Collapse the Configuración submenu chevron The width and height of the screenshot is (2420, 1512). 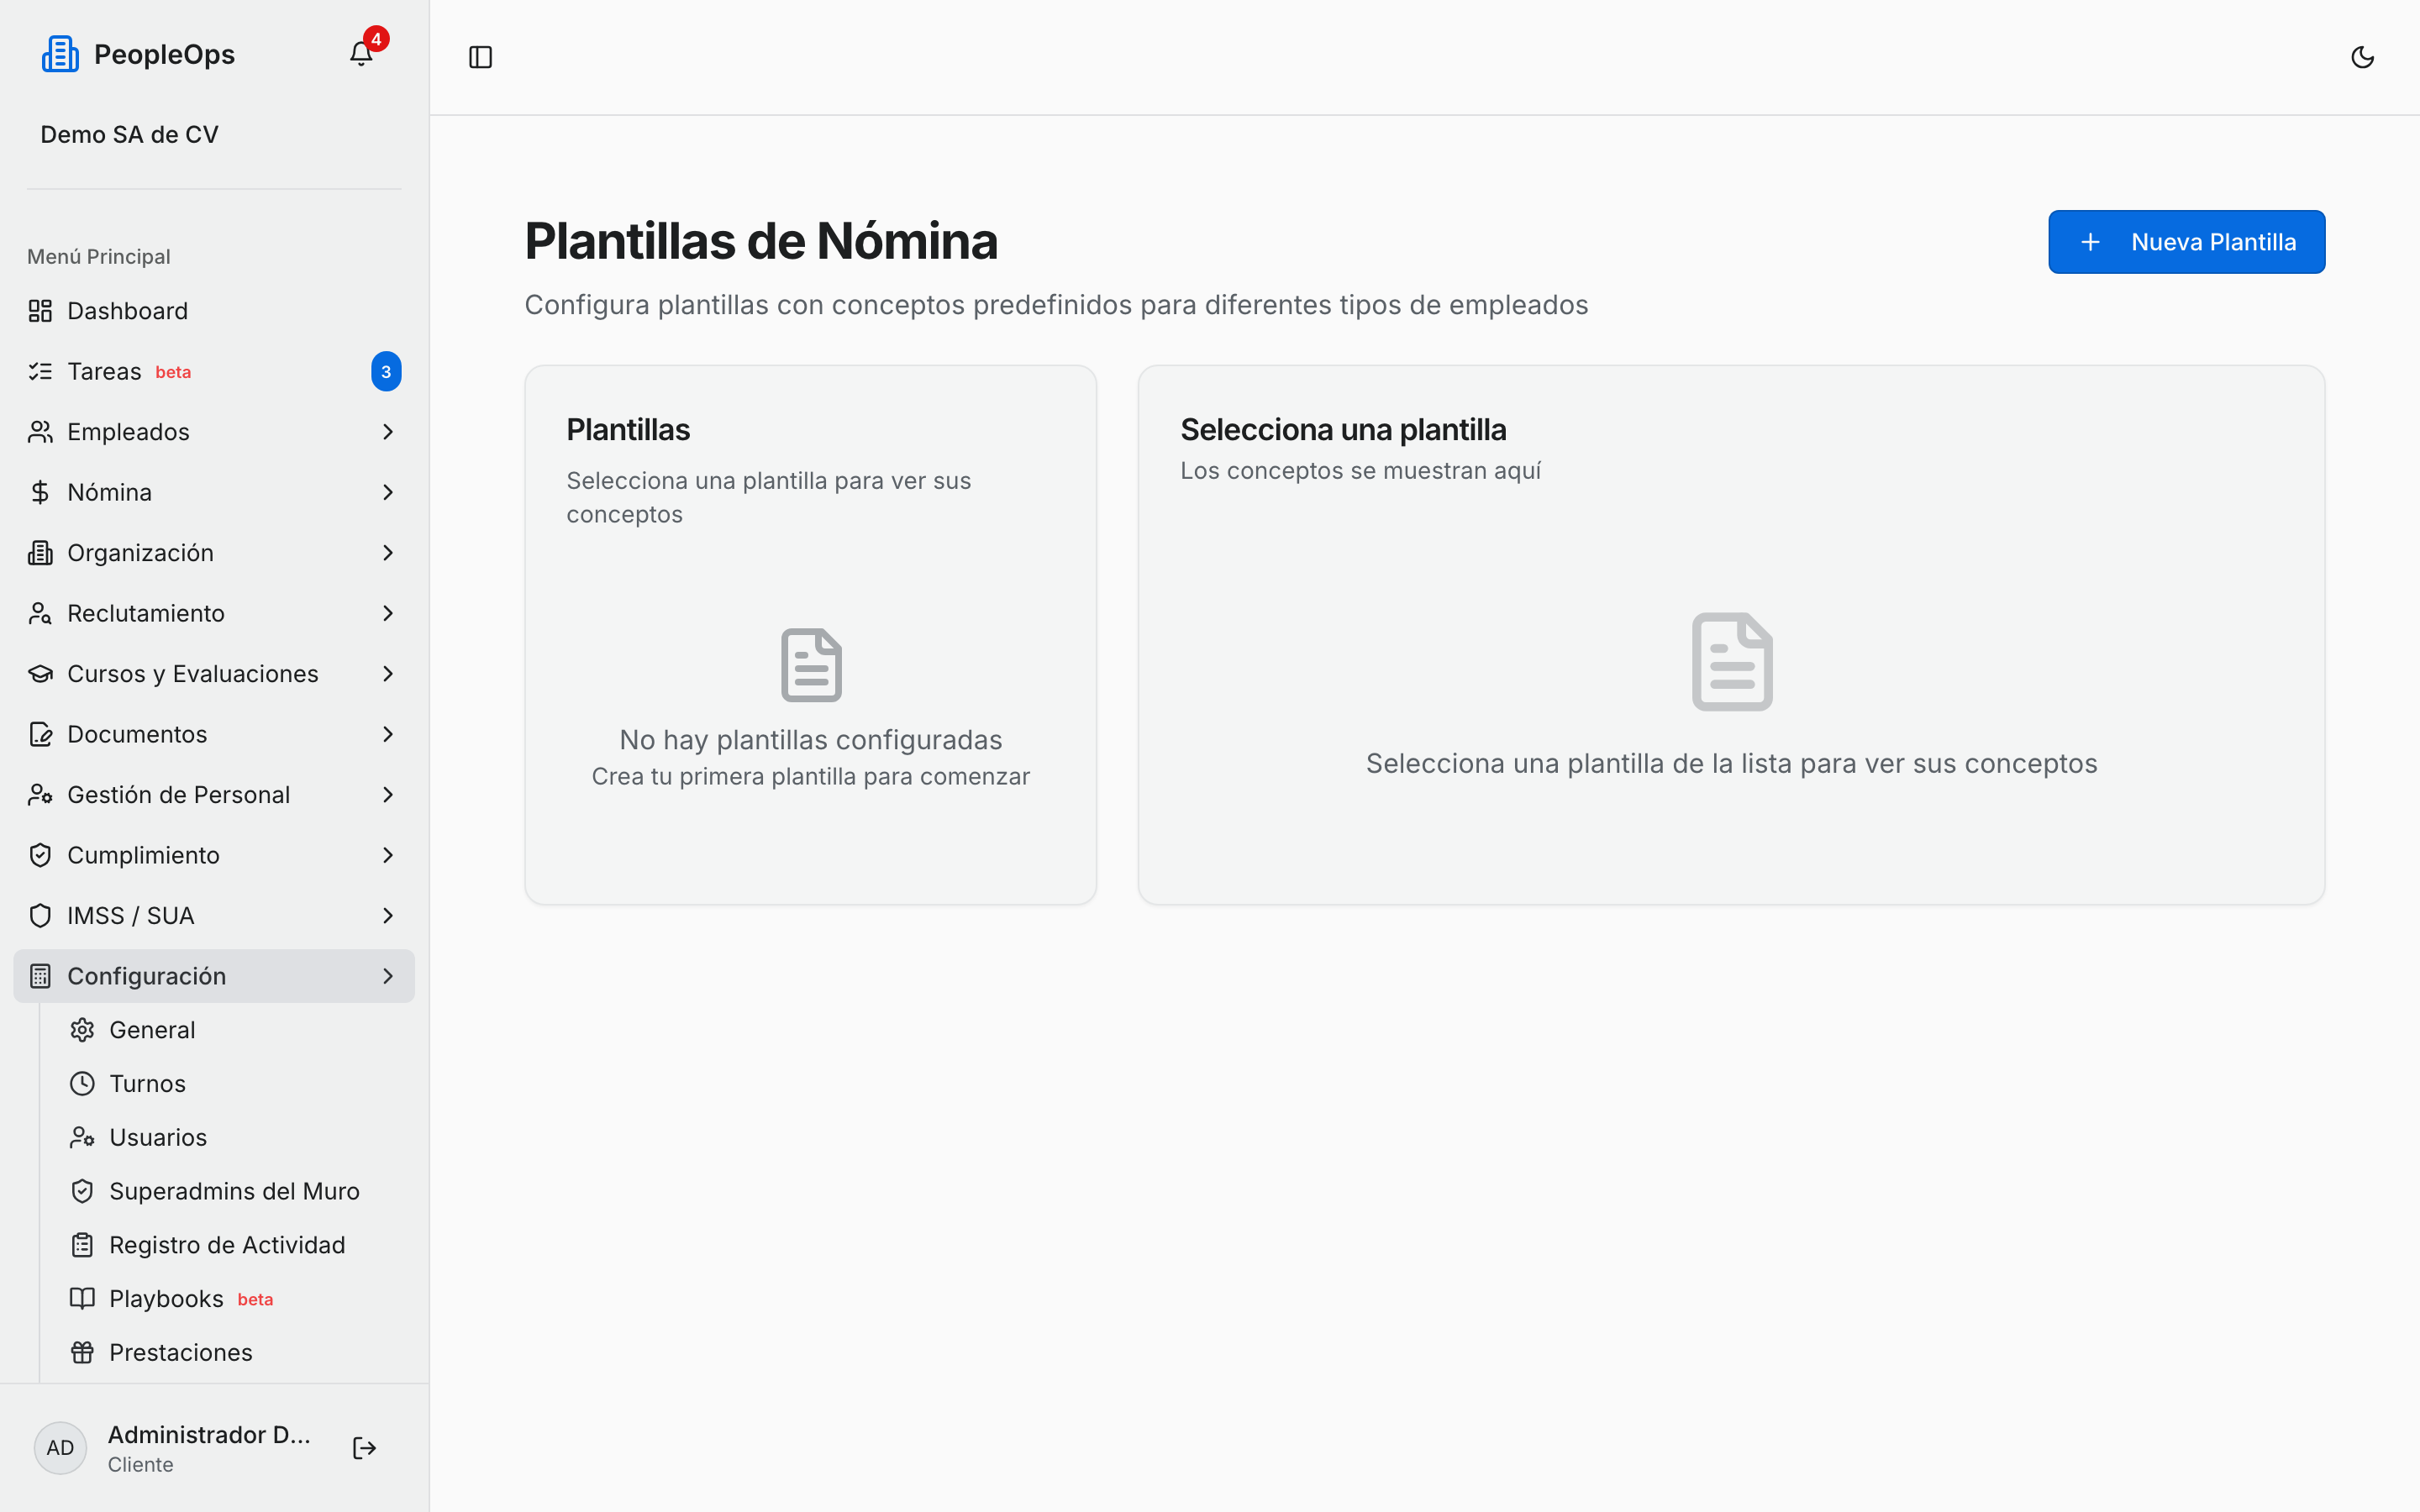(x=388, y=976)
